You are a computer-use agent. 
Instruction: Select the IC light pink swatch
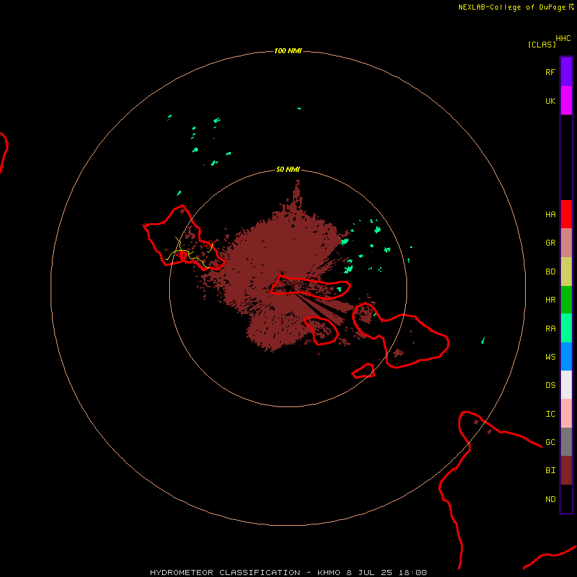click(x=566, y=414)
